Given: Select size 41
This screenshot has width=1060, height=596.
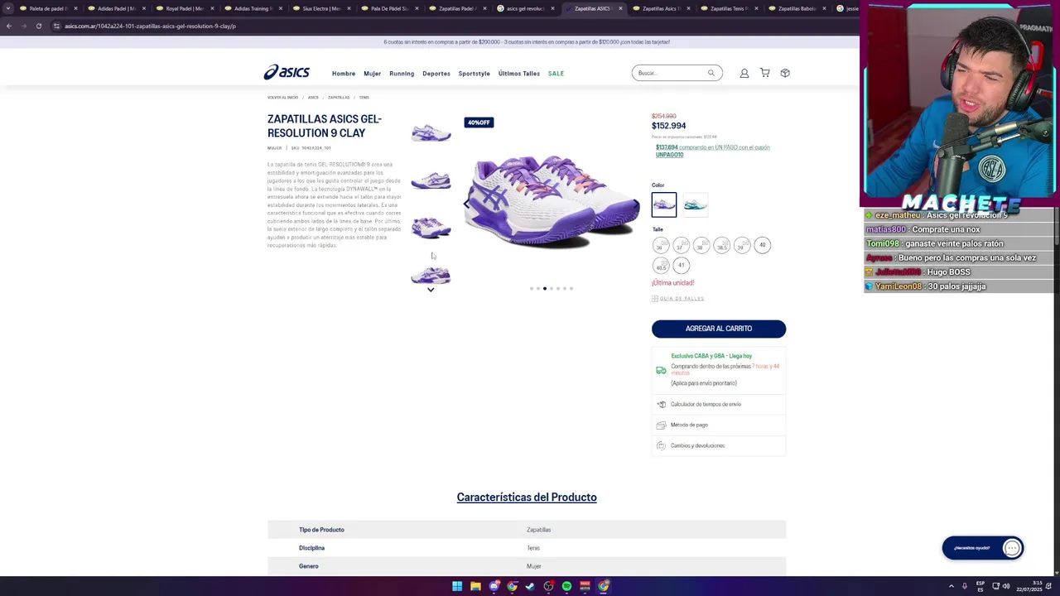Looking at the screenshot, I should pos(681,266).
